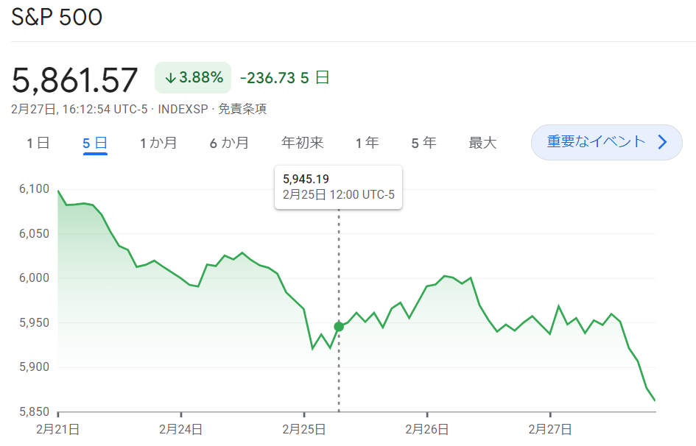Click the green chart data point marker

(x=339, y=327)
